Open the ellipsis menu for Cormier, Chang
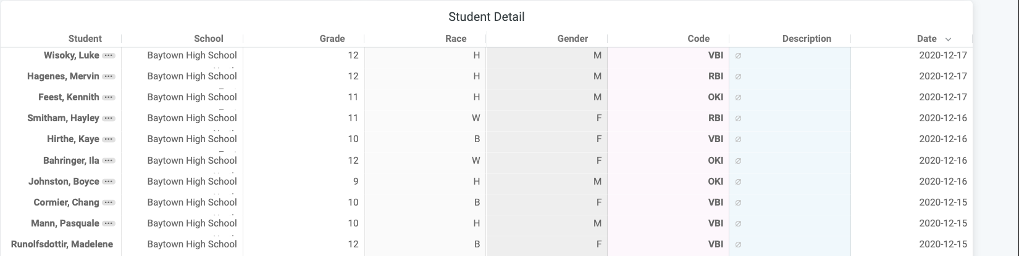Screen dimensions: 1019x256 click(x=109, y=202)
